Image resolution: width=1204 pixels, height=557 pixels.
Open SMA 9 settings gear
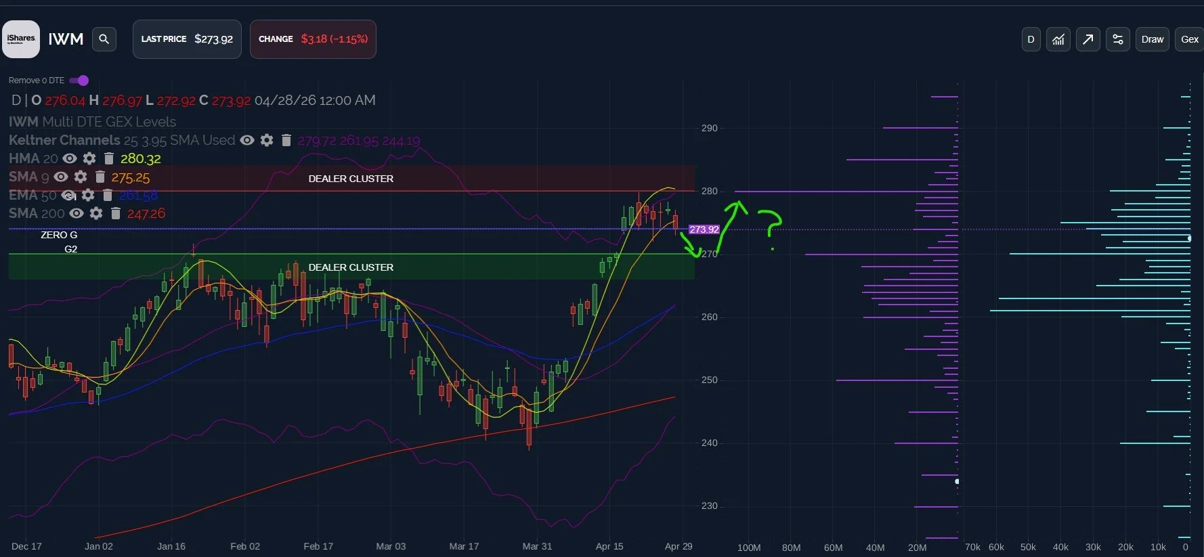(81, 177)
